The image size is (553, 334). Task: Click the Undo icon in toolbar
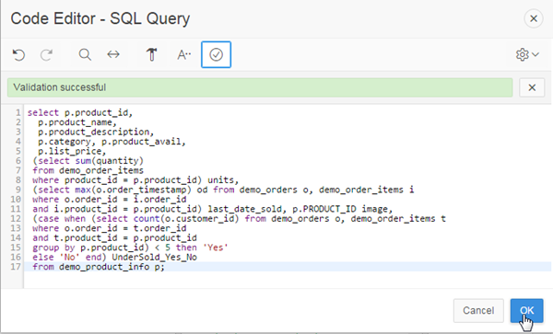(x=18, y=54)
